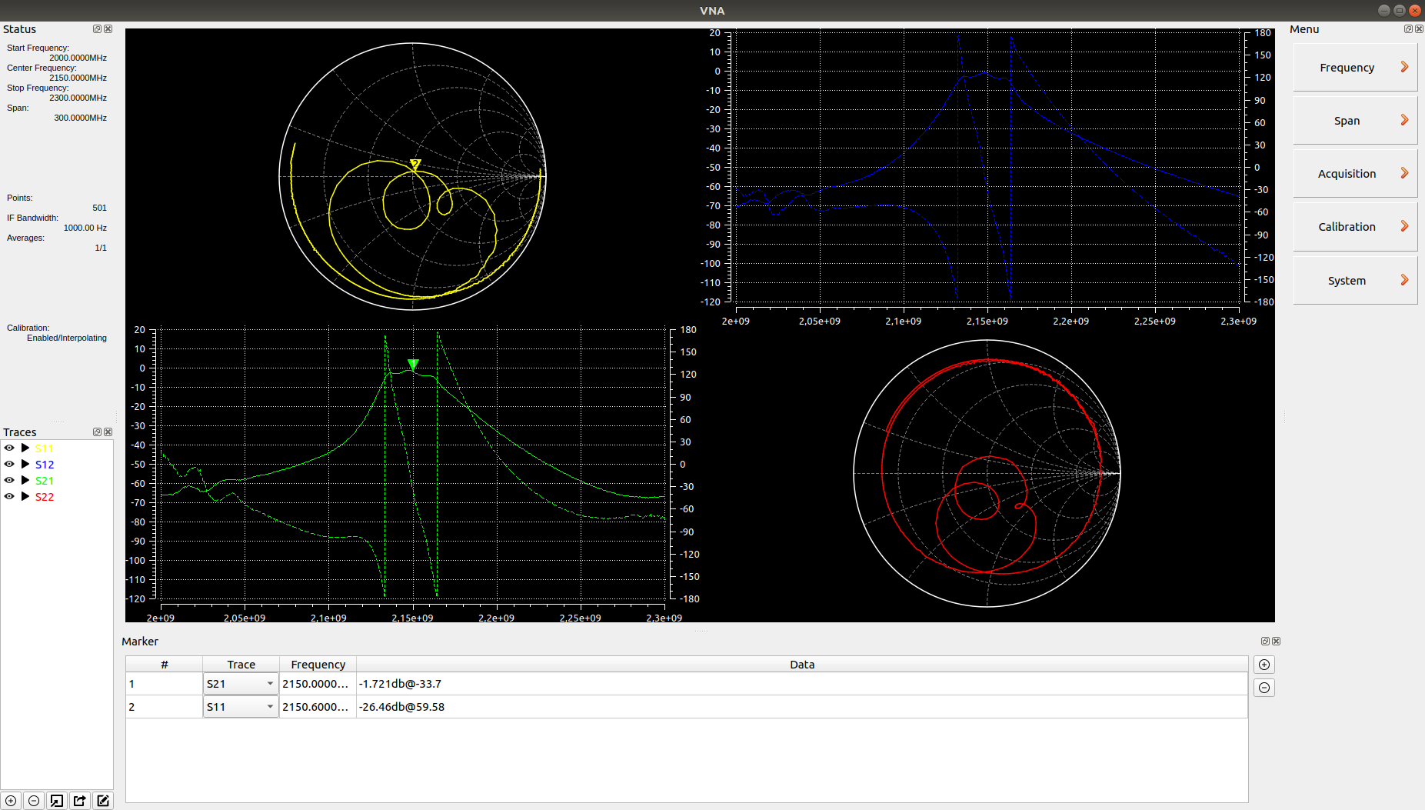Viewport: 1425px width, 810px height.
Task: Click the Stop Frequency value 2300.0000MHz
Action: click(x=78, y=98)
